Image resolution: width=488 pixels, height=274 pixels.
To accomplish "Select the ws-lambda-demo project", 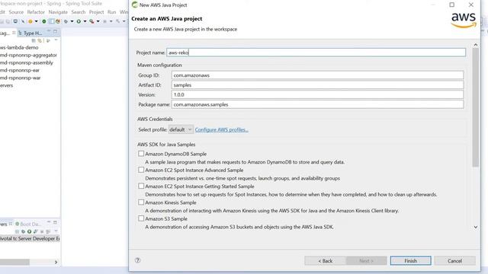I will coord(19,47).
